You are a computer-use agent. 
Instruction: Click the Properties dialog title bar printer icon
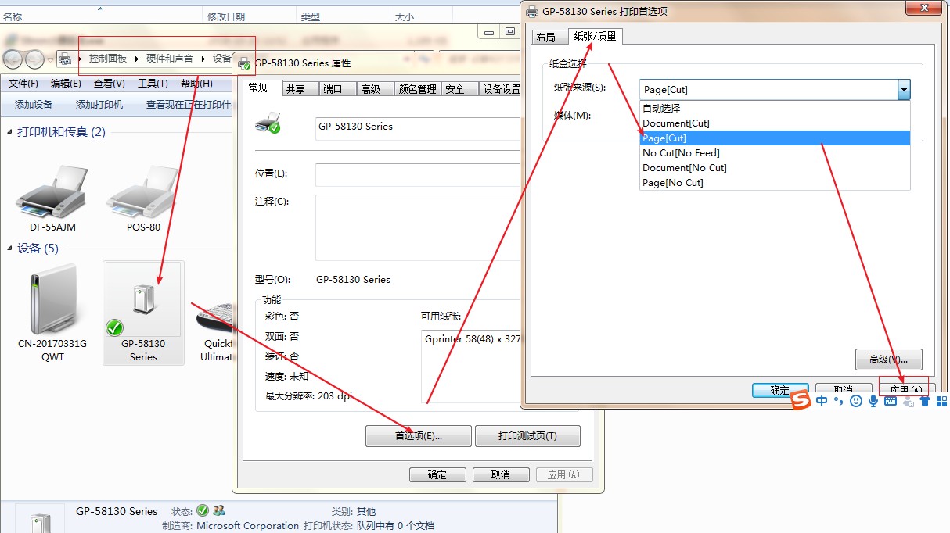click(x=244, y=63)
